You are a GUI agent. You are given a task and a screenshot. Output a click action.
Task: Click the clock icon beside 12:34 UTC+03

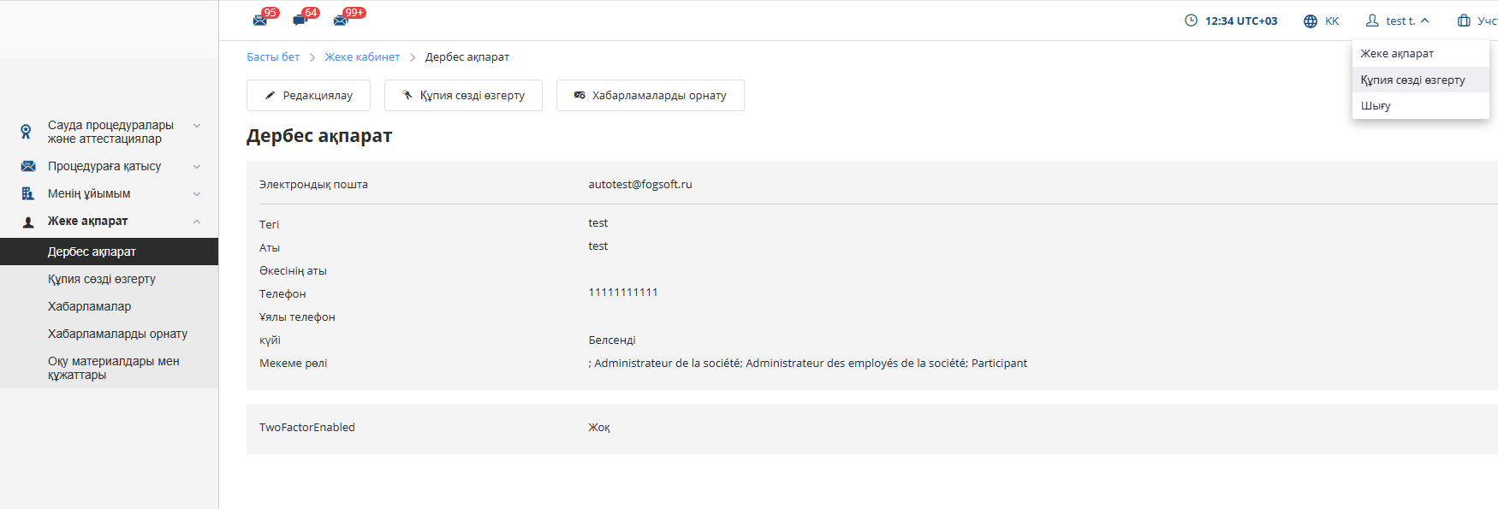click(1191, 21)
